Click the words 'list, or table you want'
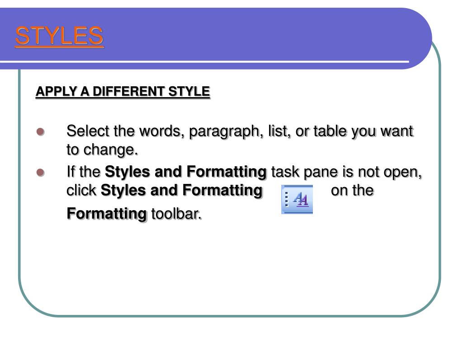463x347 pixels. [341, 131]
